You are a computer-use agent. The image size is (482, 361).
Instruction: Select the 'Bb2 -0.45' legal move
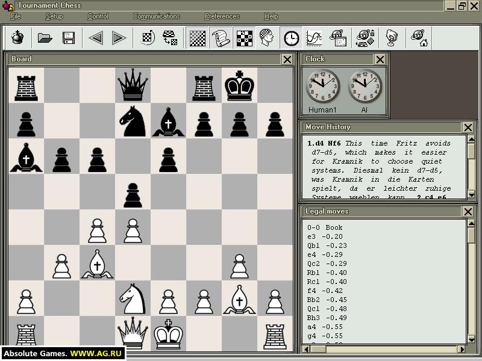point(327,300)
